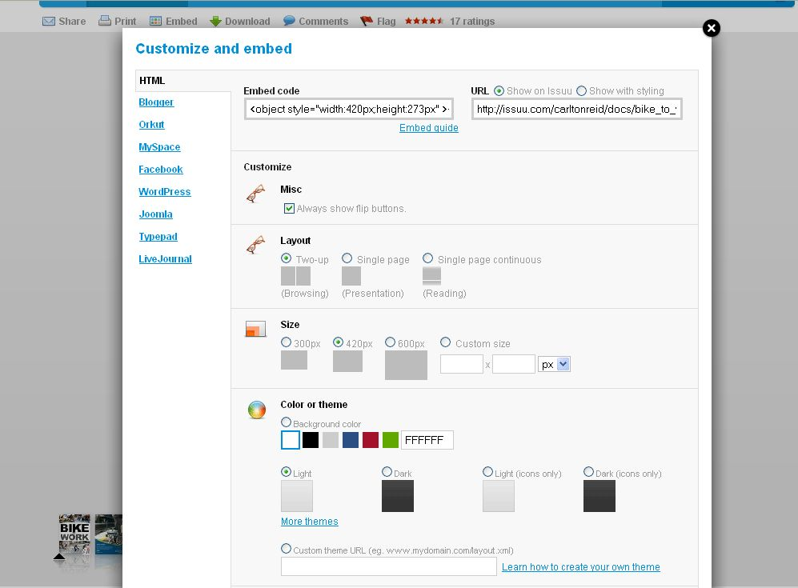Open the Facebook embed option
The width and height of the screenshot is (798, 588).
(161, 170)
